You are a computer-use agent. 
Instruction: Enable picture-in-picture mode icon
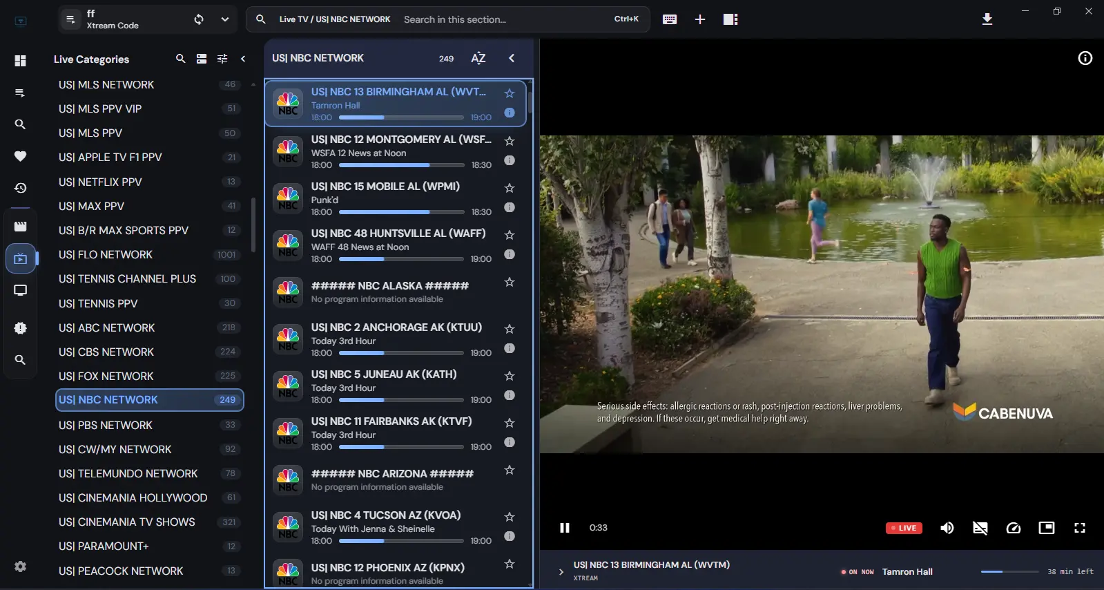[x=1047, y=528]
